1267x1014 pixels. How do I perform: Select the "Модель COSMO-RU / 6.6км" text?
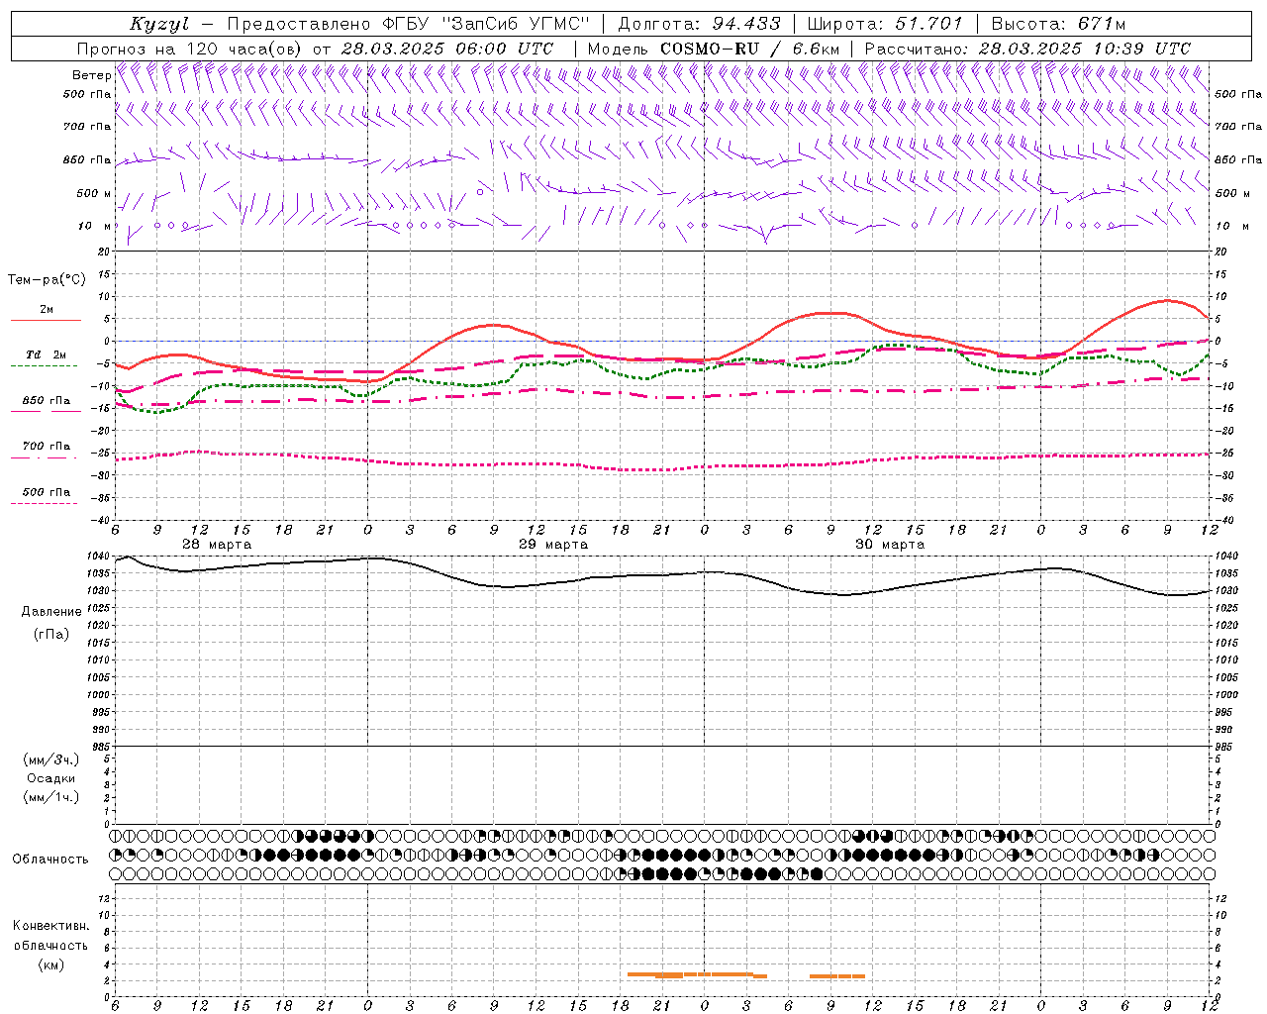[x=714, y=49]
